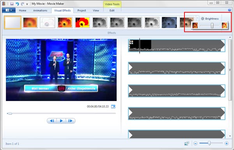Click the Movie Maker app icon in title bar
The height and width of the screenshot is (150, 234).
(x=4, y=3)
